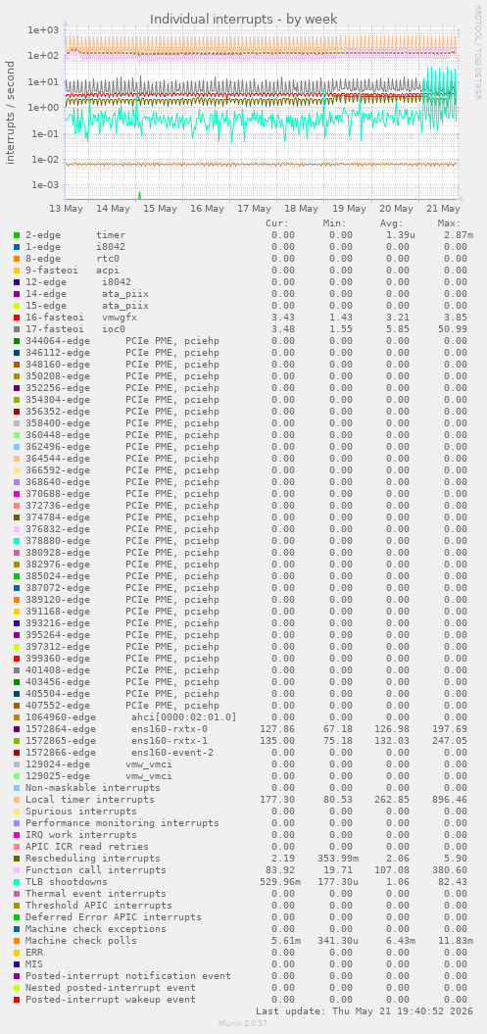Click the 1e+02 label on y-axis
Image resolution: width=487 pixels, height=1034 pixels.
[x=43, y=56]
